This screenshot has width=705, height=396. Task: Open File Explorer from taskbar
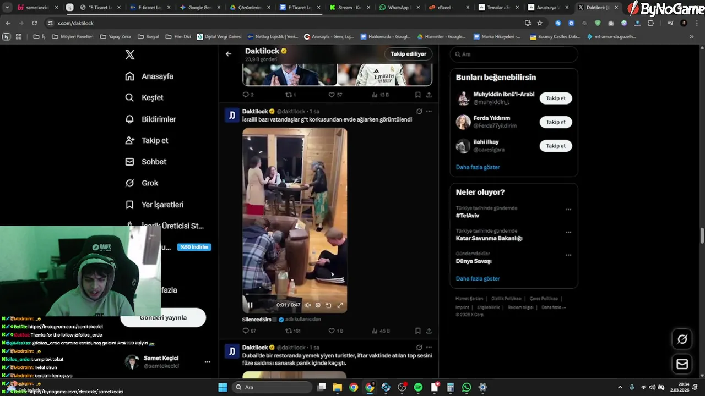(x=338, y=387)
